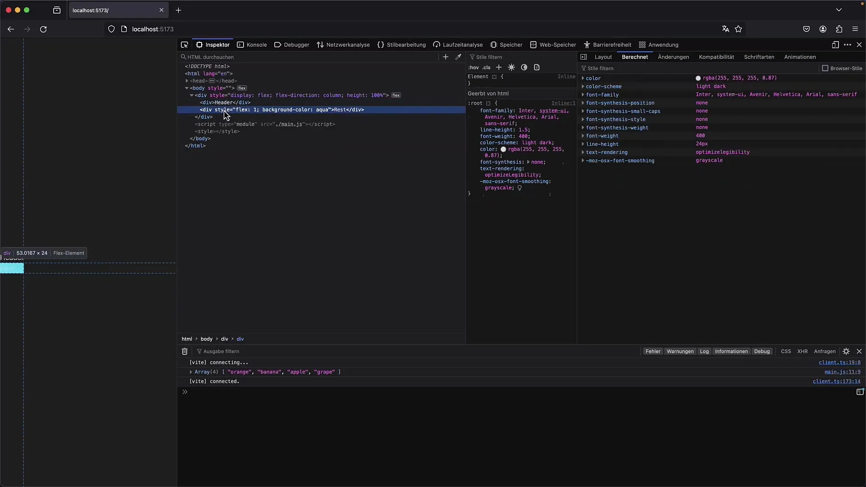The width and height of the screenshot is (866, 487).
Task: Click the .cls class toggle button
Action: (486, 67)
